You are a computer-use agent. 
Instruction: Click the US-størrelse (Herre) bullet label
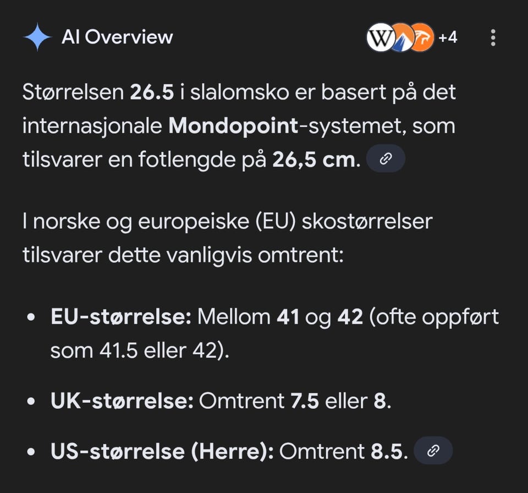tap(162, 451)
